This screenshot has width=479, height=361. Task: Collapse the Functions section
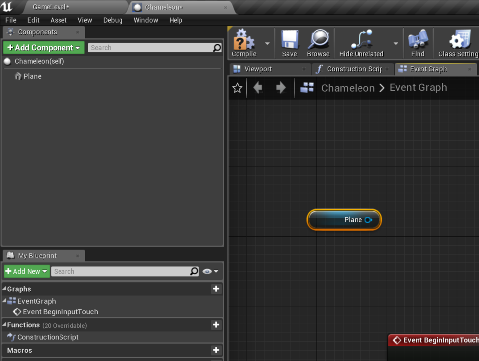(4, 325)
